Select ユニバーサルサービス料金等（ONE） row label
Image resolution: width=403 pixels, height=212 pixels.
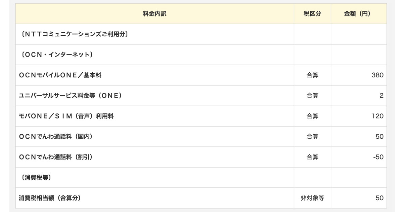pos(70,96)
